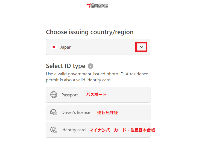The image size is (199, 148).
Task: Click the ID card icon for Identity card
Action: 54,130
